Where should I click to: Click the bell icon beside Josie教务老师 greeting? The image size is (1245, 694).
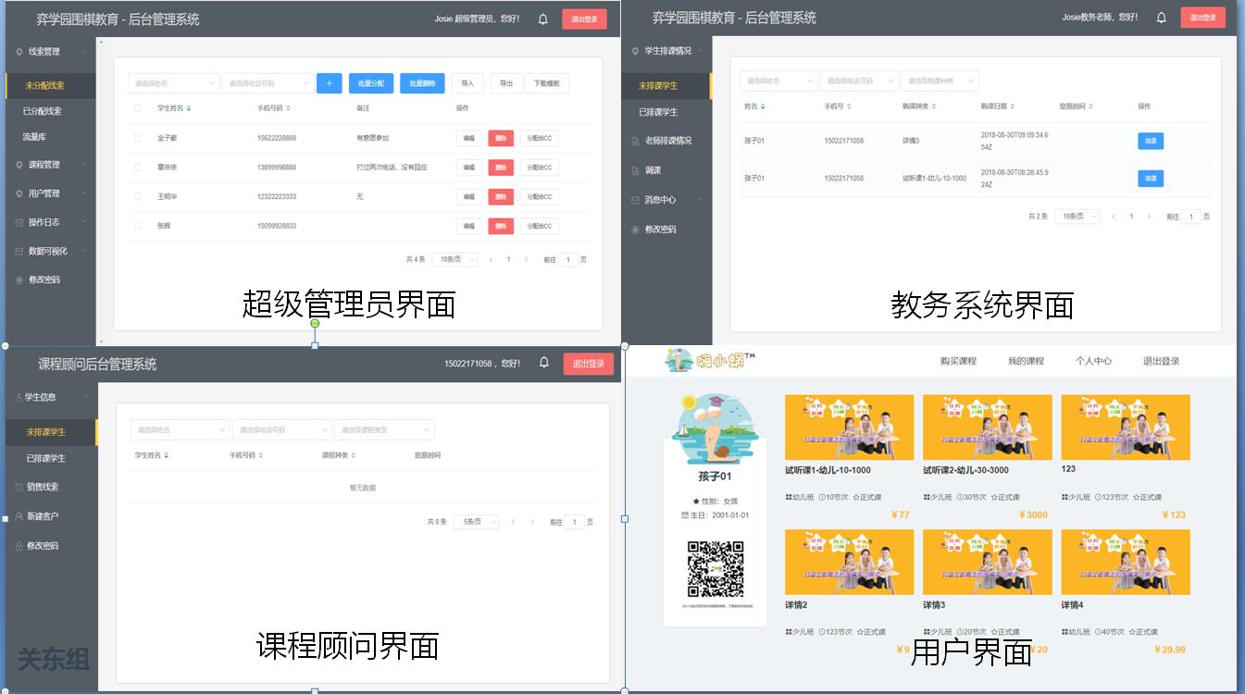tap(1162, 17)
